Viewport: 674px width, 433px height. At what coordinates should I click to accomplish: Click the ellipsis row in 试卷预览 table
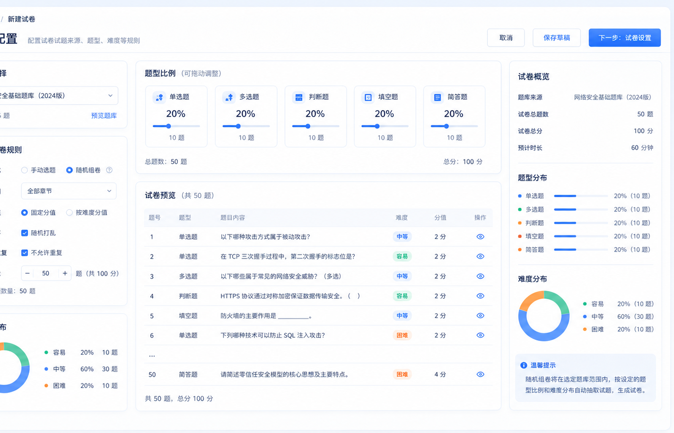(318, 355)
